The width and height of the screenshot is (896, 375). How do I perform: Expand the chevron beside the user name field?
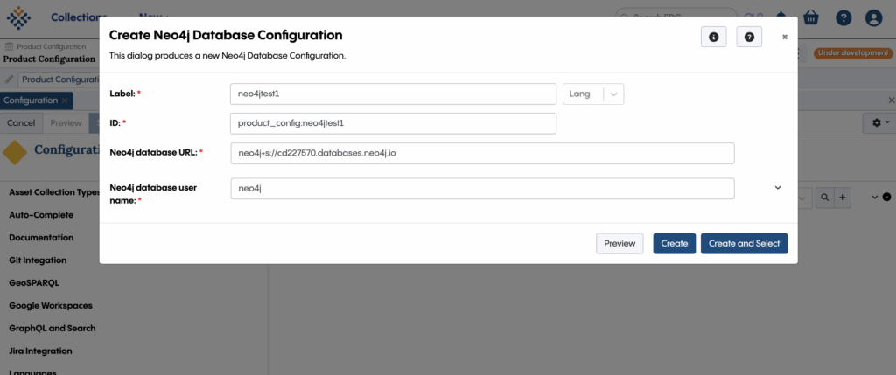click(x=778, y=187)
